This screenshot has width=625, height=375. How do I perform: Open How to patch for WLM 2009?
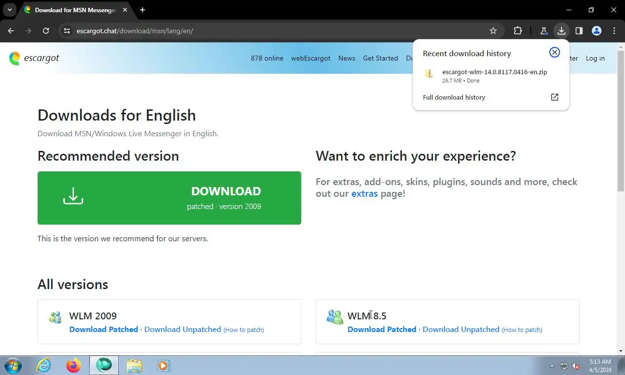(x=244, y=330)
